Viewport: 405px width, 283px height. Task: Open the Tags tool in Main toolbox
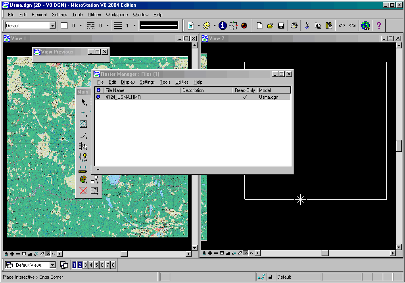[x=83, y=146]
